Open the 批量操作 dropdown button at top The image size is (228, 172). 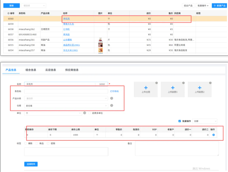coord(203,6)
